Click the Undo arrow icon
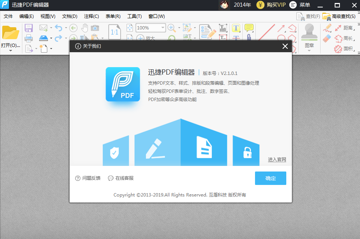Screen dimensions: 360x239 pos(58,28)
